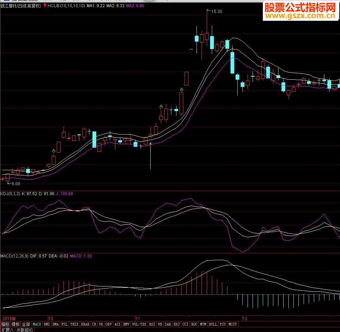Switch to the BOLL indicator
340x332 pixels.
point(213,324)
